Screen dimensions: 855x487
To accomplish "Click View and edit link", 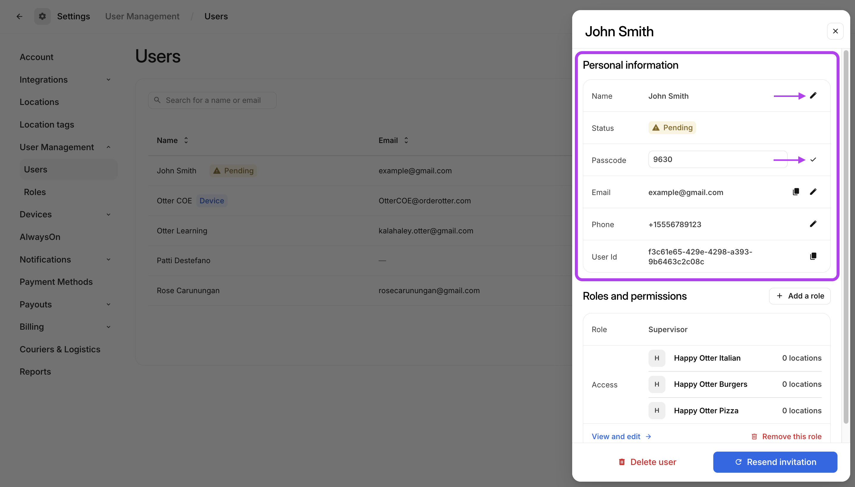I will (x=621, y=436).
